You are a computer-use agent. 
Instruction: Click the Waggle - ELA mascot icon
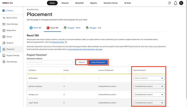point(87,28)
